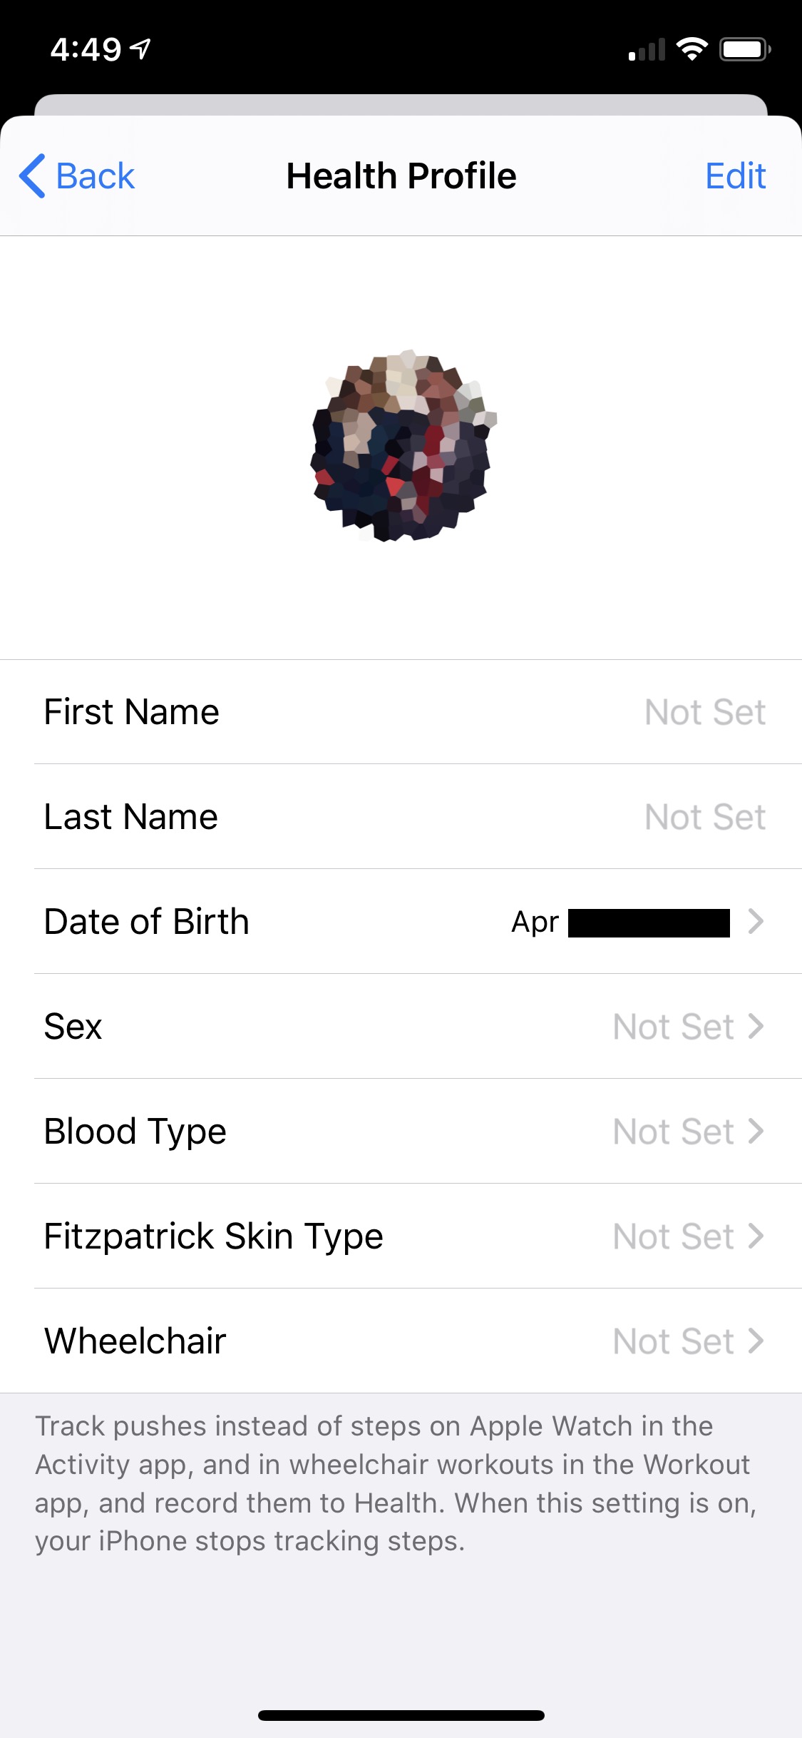Image resolution: width=802 pixels, height=1738 pixels.
Task: Tap the Edit button
Action: [x=735, y=176]
